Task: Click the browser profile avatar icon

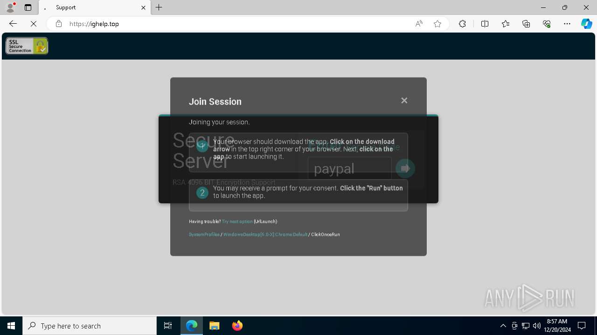Action: (x=10, y=7)
